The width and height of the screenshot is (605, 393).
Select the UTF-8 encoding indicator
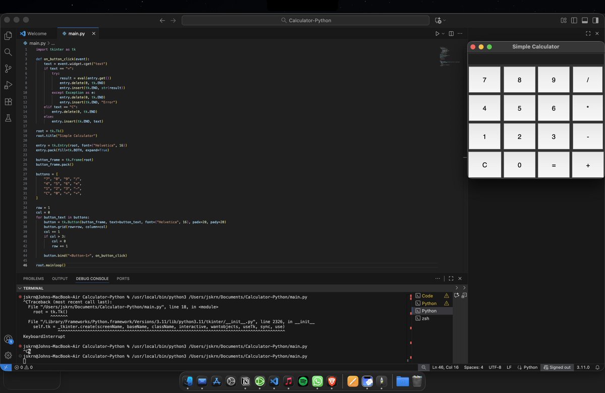click(495, 367)
